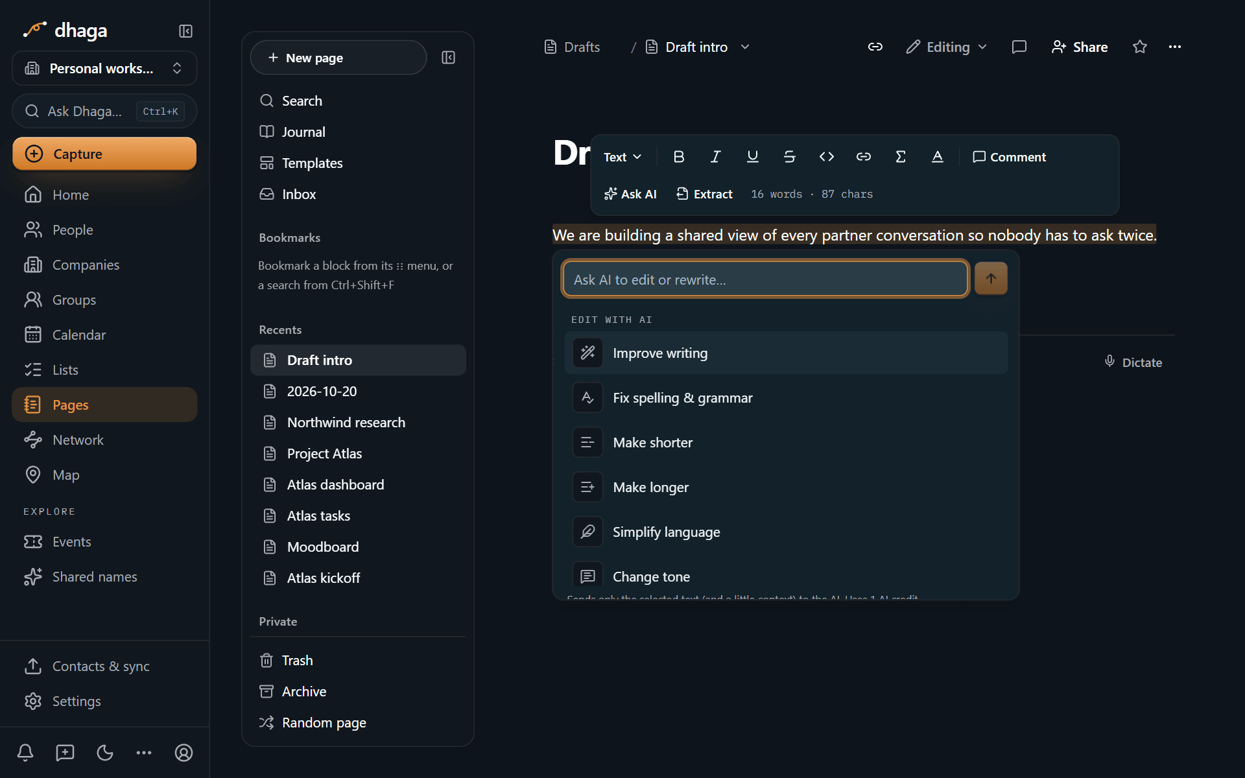
Task: Open the page more options menu
Action: coord(1175,47)
